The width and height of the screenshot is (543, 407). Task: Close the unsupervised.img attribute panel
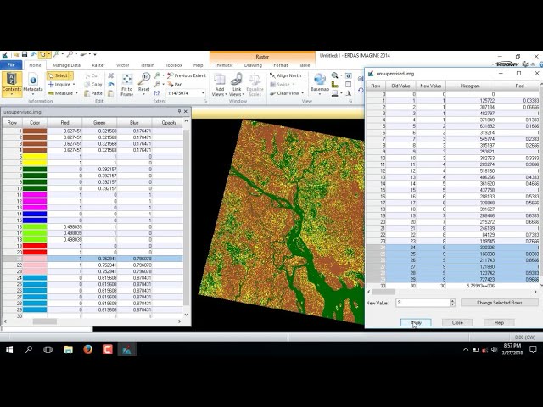(x=186, y=111)
